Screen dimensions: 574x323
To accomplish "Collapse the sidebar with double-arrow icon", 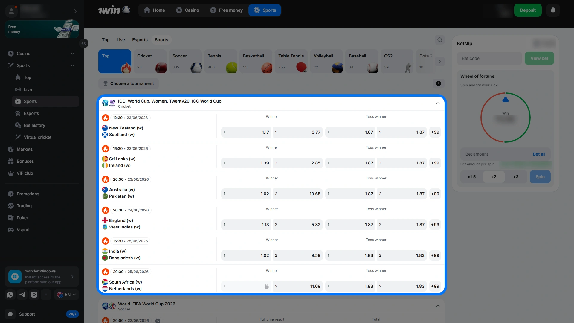I will pos(84,43).
